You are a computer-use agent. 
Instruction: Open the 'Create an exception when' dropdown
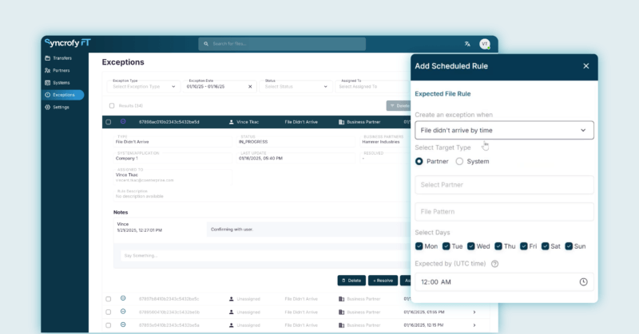coord(504,130)
